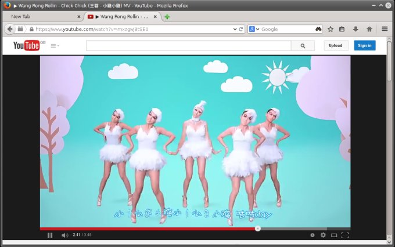Viewport: 395px width, 247px height.
Task: Click the Firefox icon in title bar
Action: click(7, 5)
